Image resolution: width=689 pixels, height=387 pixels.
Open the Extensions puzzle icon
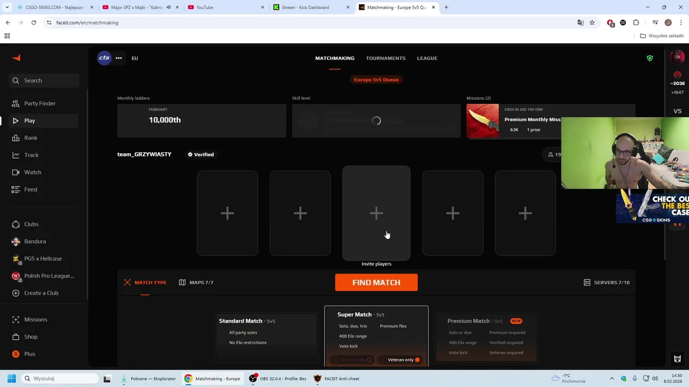(x=636, y=23)
